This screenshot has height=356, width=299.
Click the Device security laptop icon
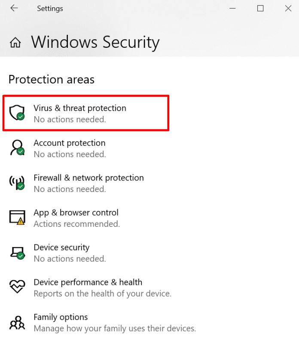[17, 252]
